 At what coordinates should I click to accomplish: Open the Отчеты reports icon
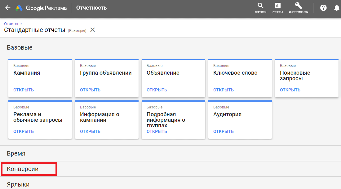277,8
